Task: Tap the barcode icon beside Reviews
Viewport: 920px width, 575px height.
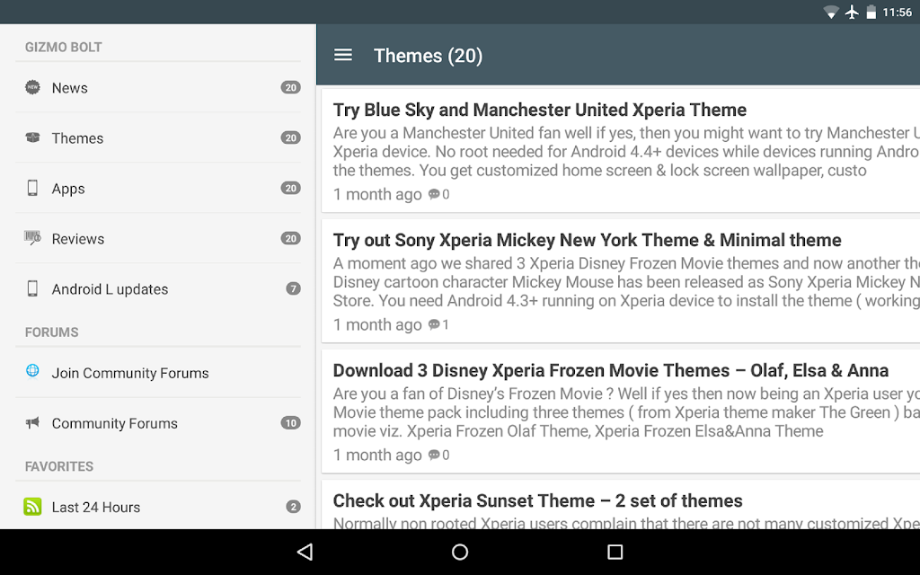Action: 33,237
